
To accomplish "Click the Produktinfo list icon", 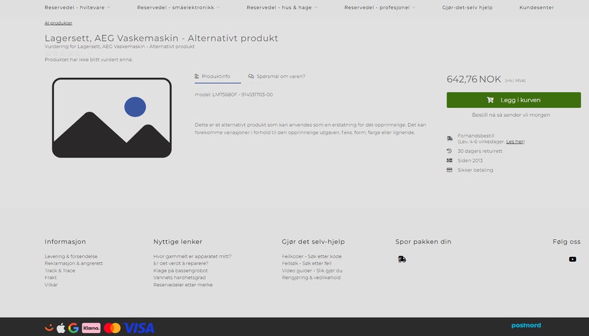I will (197, 76).
